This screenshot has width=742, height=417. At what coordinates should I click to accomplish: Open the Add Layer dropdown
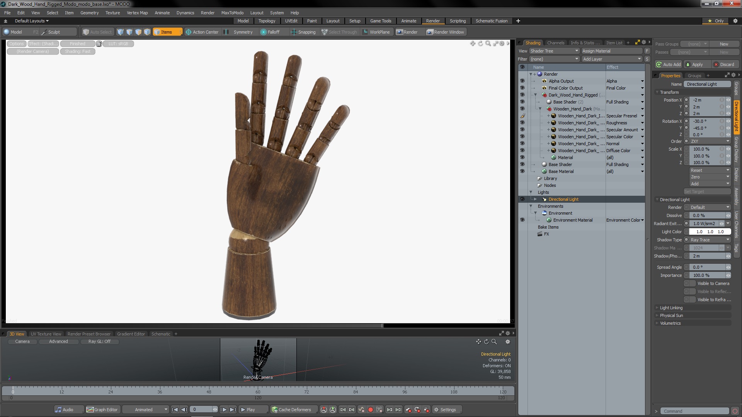click(612, 59)
